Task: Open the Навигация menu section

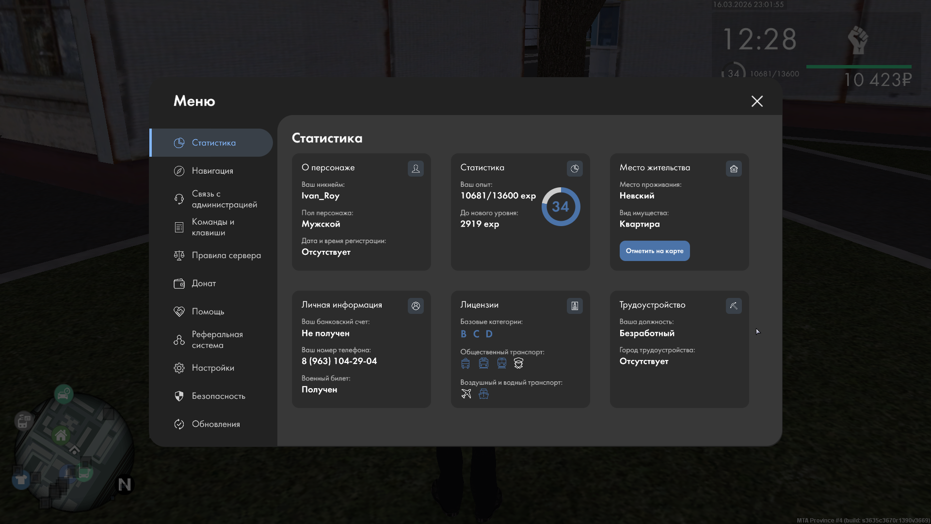Action: pos(212,171)
